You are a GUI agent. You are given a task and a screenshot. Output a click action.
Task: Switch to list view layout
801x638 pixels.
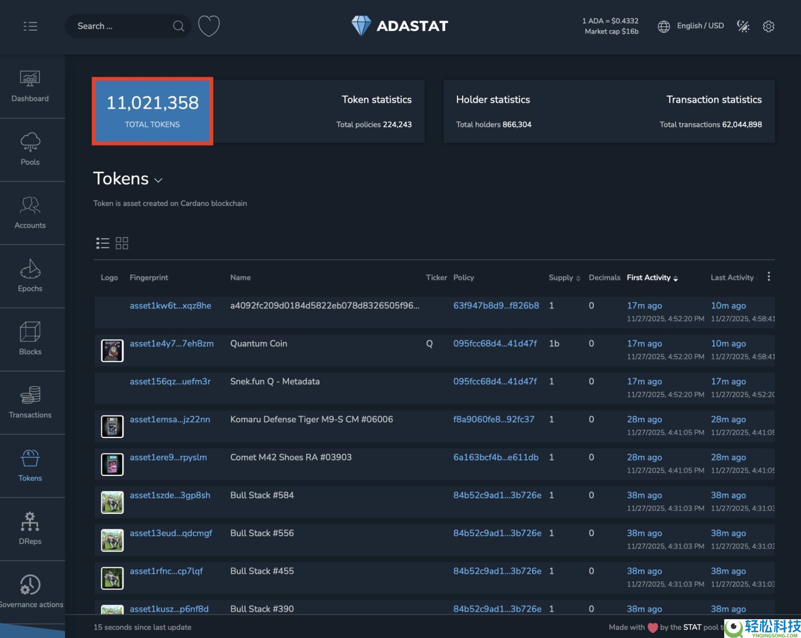pos(103,243)
